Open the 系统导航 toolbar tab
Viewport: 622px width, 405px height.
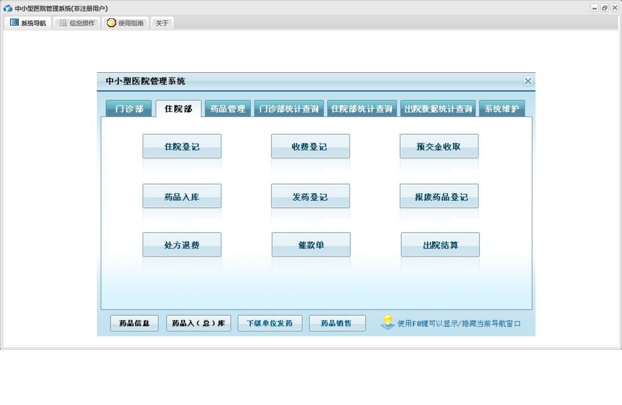pos(28,23)
